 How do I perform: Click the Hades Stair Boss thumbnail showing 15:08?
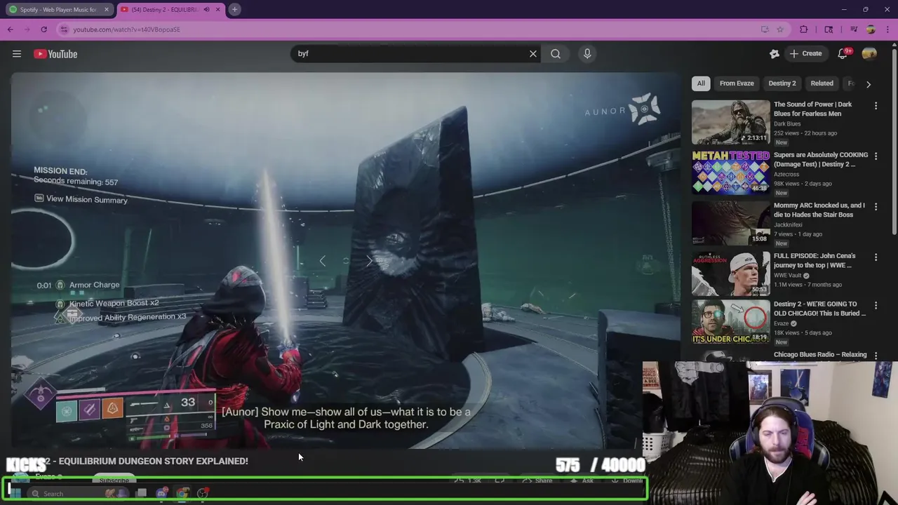730,223
